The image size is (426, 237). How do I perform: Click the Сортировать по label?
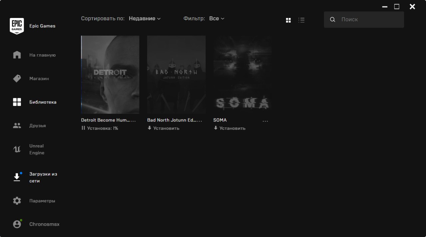click(x=103, y=19)
